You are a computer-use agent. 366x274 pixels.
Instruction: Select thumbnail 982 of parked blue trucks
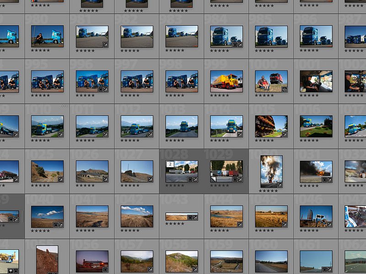pos(137,37)
